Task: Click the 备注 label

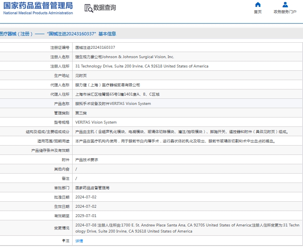Action: pos(66,178)
